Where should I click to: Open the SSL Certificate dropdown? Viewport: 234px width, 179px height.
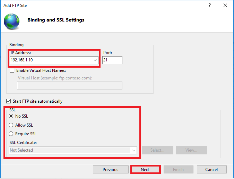pyautogui.click(x=73, y=150)
